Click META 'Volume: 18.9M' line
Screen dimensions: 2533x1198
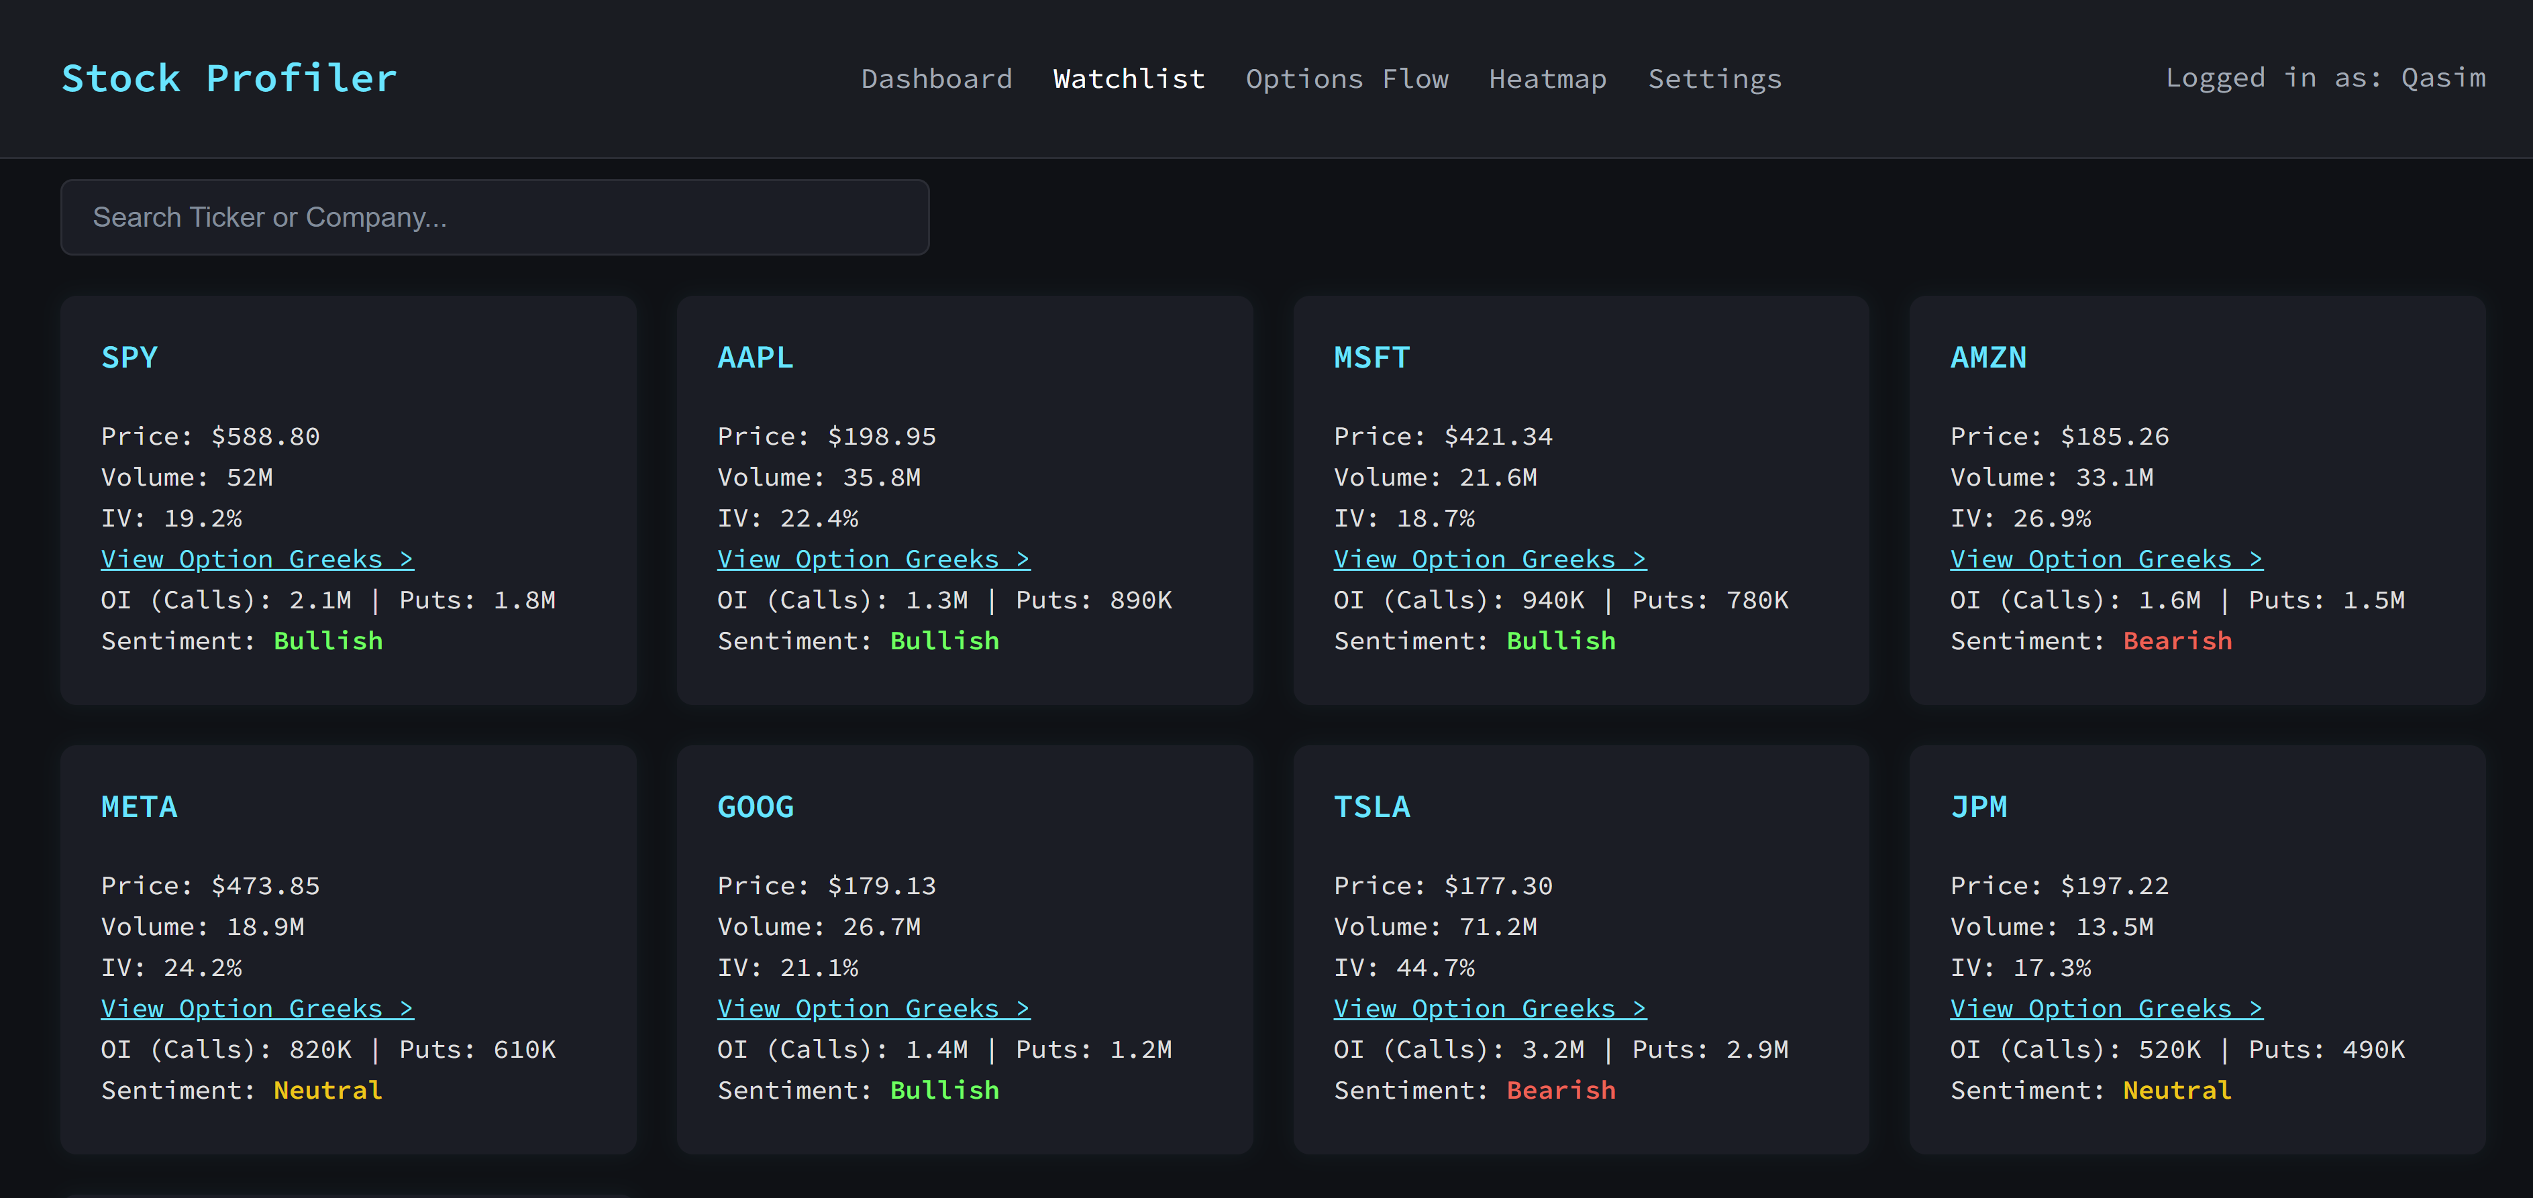[x=203, y=927]
